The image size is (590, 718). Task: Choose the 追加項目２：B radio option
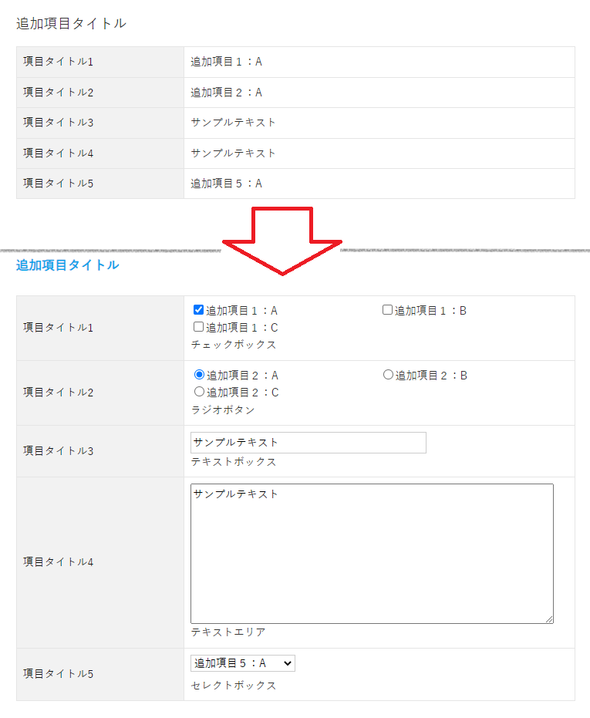click(389, 375)
